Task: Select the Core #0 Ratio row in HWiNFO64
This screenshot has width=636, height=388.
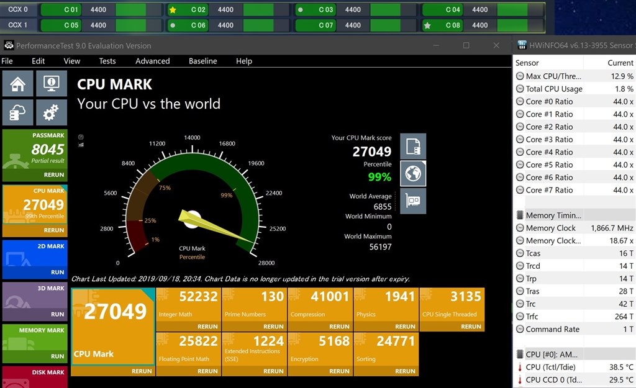Action: (575, 101)
